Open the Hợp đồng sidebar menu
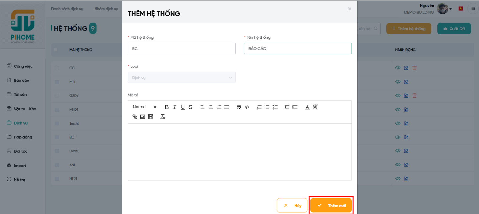The width and height of the screenshot is (479, 214). click(x=23, y=137)
